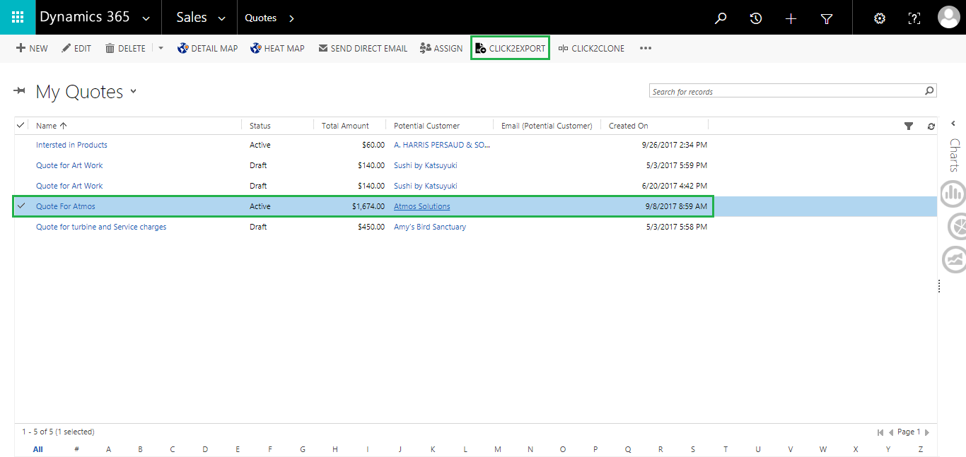Click the Detail Map toolbar button

click(x=207, y=49)
